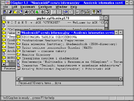Open the Window menu
Image resolution: width=134 pixels, height=101 pixels.
tap(61, 7)
